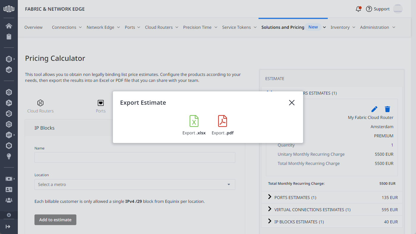Open the spider-web network hexagon sidebar icon
The width and height of the screenshot is (416, 234).
(9, 92)
